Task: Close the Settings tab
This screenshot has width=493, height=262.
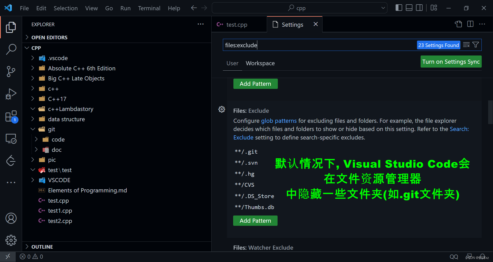Action: coord(316,24)
